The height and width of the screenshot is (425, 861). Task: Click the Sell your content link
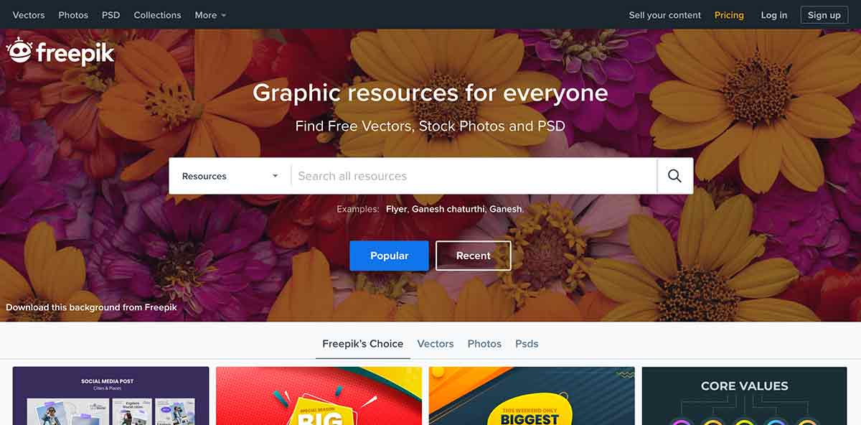tap(665, 15)
